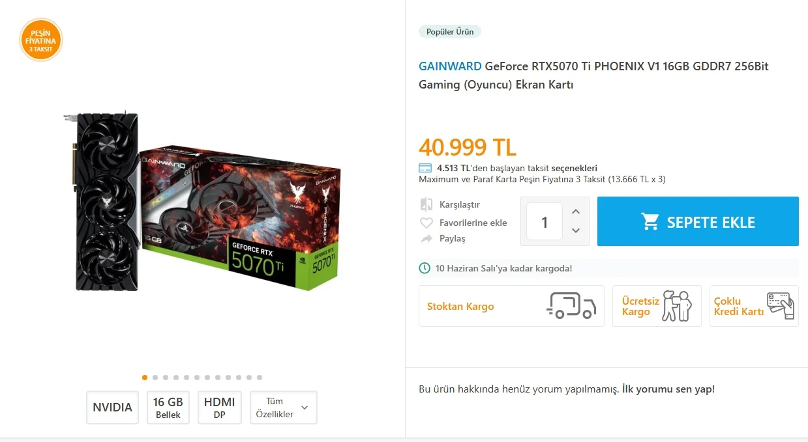Select the first orange carousel dot

coord(145,378)
